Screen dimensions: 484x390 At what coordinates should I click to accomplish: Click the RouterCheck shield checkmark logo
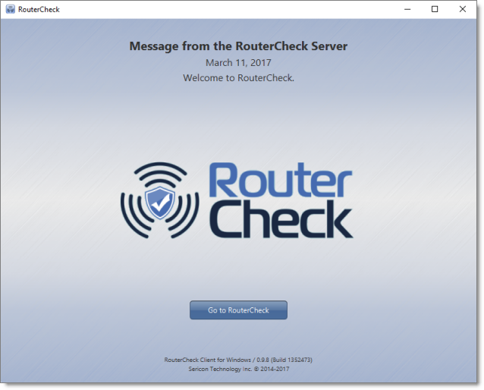[x=160, y=200]
